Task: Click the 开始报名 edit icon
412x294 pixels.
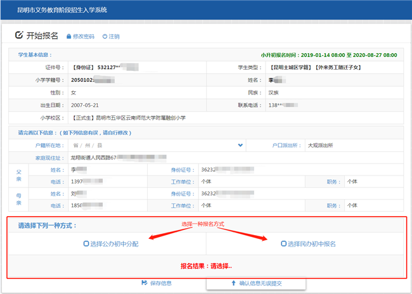Action: [18, 35]
